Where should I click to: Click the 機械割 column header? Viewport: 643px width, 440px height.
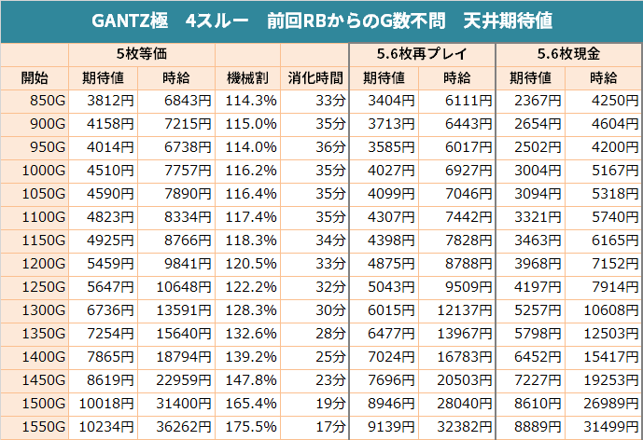[x=247, y=78]
